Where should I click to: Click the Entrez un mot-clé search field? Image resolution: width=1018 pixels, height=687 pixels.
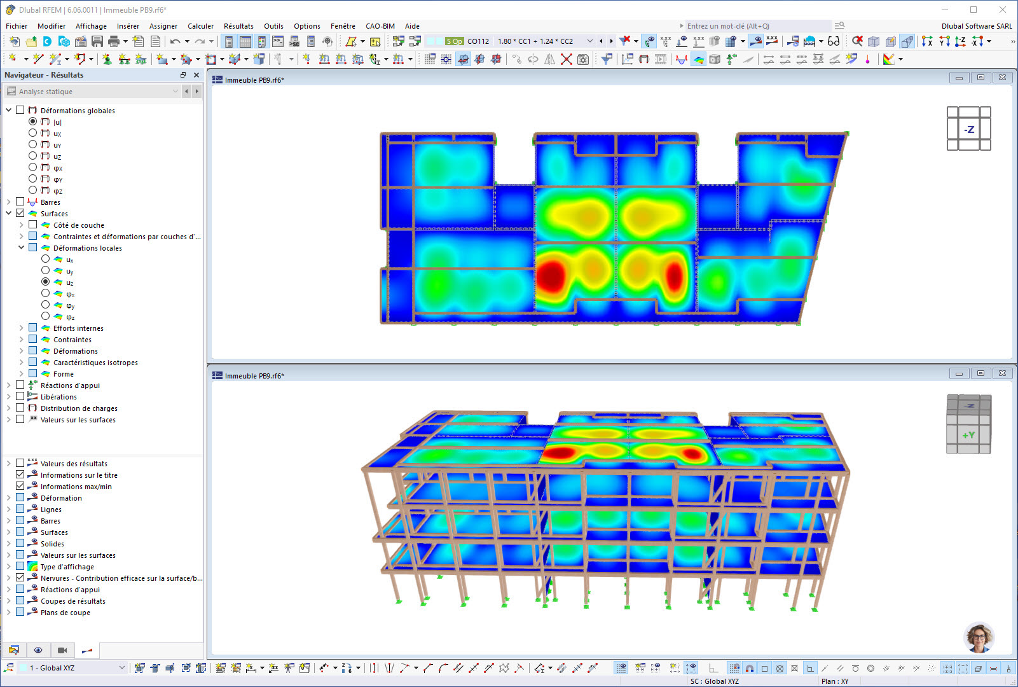coord(750,25)
